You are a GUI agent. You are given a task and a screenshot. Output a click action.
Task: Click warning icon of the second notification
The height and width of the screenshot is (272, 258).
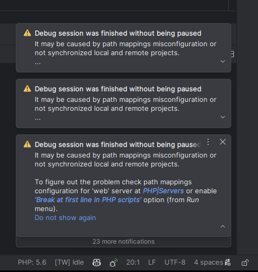27,89
